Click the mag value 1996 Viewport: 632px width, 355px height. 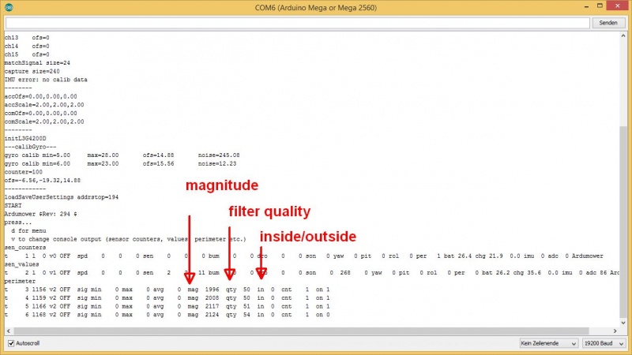[212, 290]
